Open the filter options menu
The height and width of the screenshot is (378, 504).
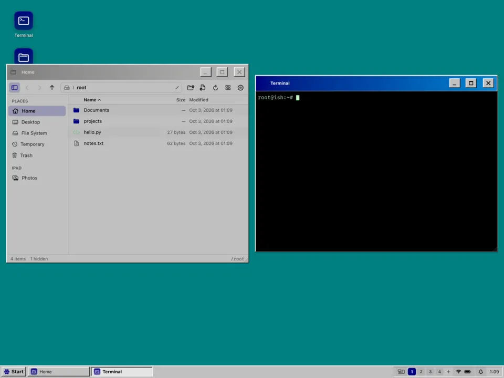pos(240,88)
